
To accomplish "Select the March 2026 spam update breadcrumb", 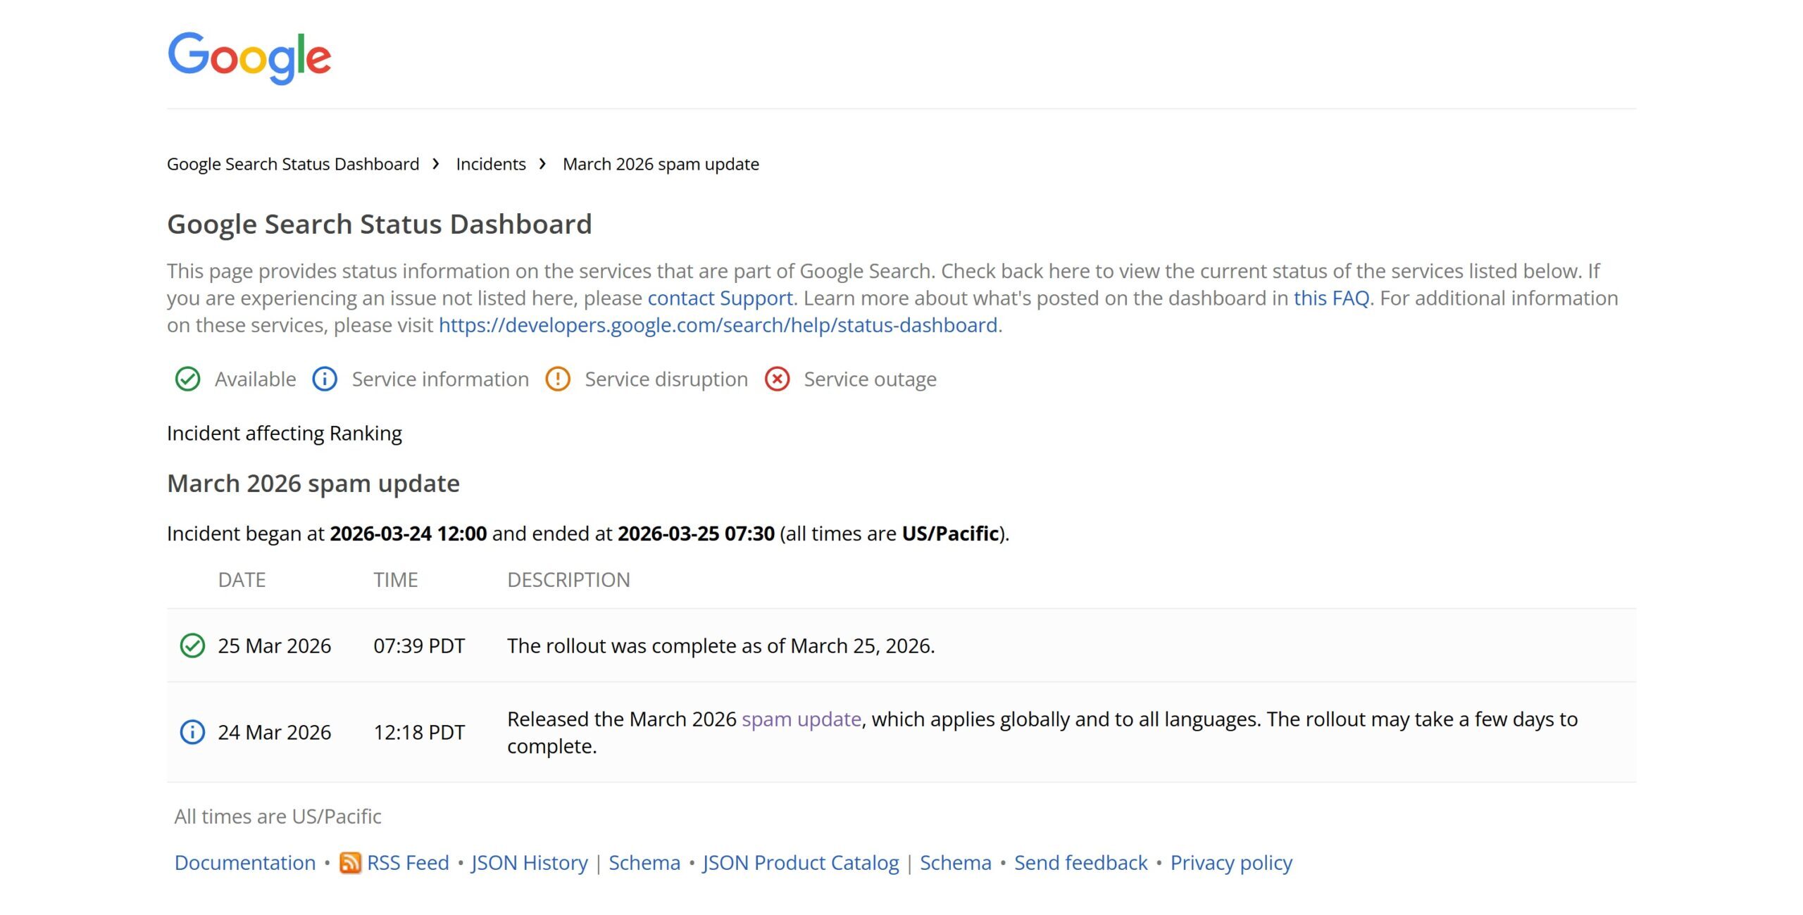I will coord(659,164).
